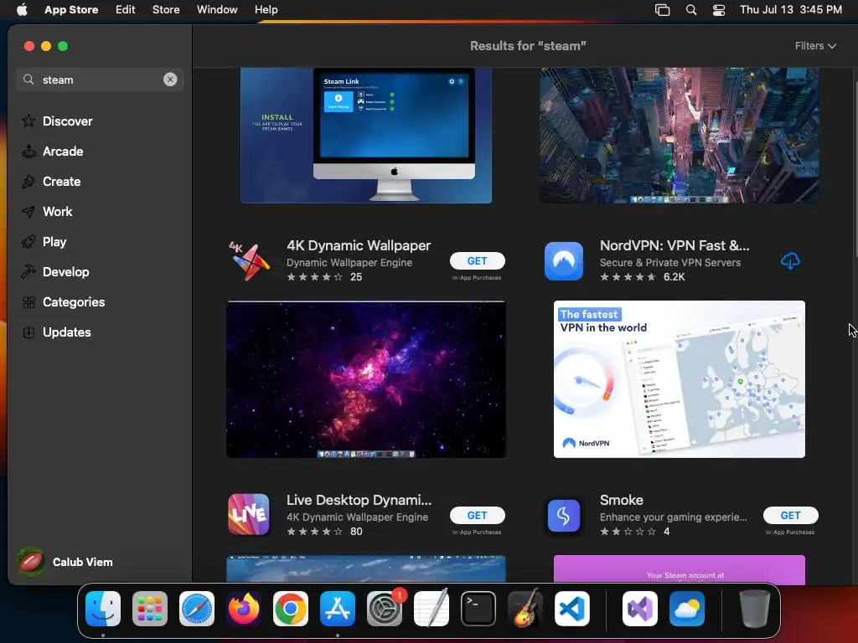Open the 4K Dynamic Wallpaper title

coord(359,245)
